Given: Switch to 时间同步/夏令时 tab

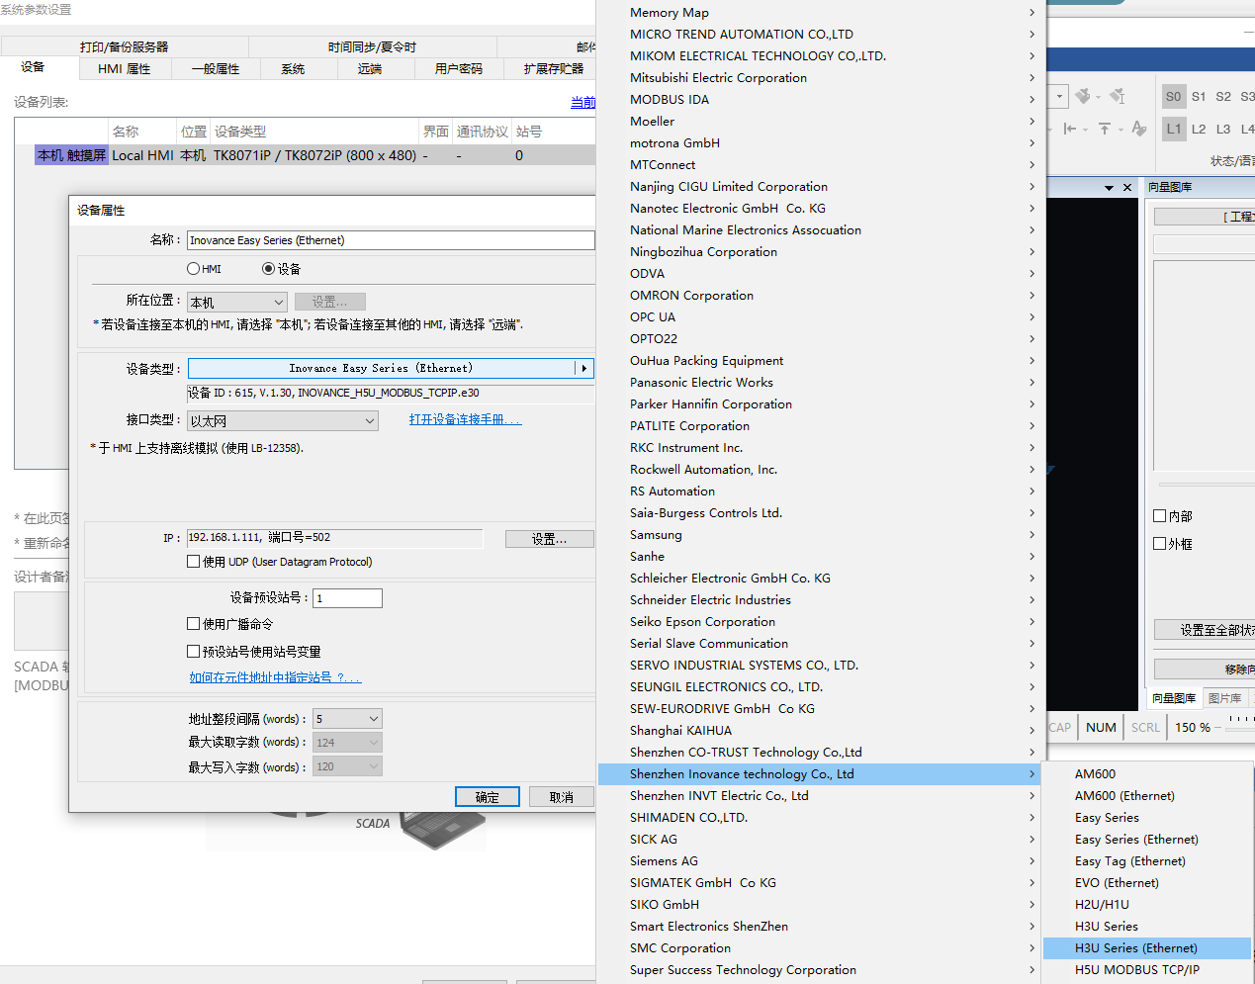Looking at the screenshot, I should 373,47.
